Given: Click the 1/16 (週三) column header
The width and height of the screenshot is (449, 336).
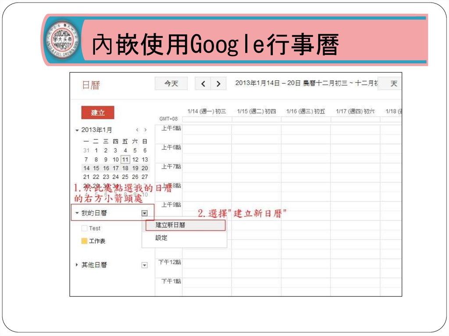Looking at the screenshot, I should point(306,111).
